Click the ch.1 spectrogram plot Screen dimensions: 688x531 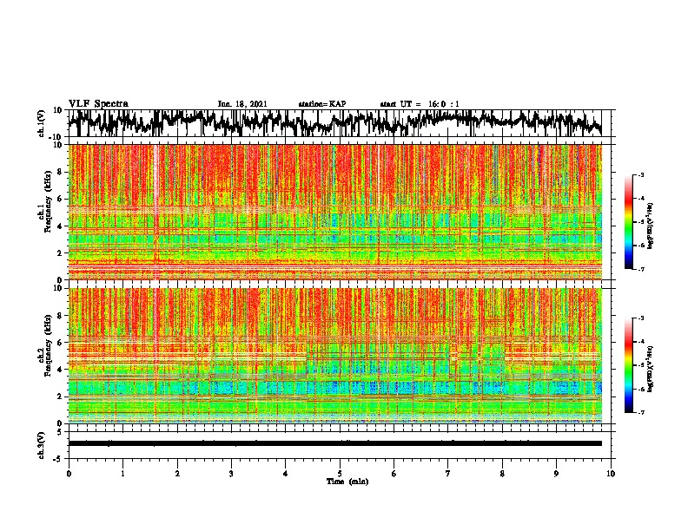pos(334,212)
